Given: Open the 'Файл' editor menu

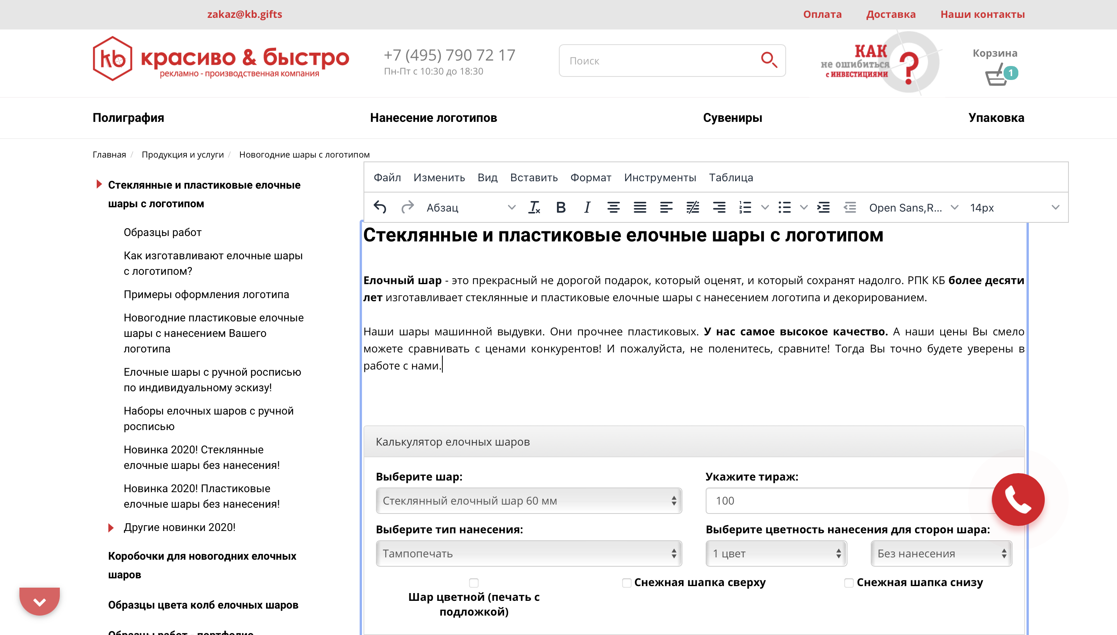Looking at the screenshot, I should click(x=387, y=177).
